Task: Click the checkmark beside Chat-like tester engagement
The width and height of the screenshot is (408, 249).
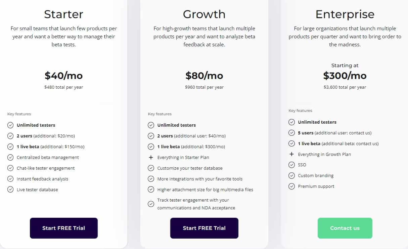Action: 10,168
